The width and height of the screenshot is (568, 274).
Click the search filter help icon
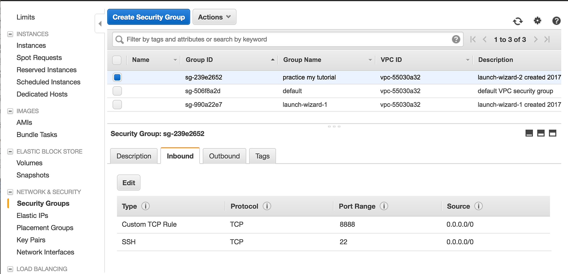point(456,39)
